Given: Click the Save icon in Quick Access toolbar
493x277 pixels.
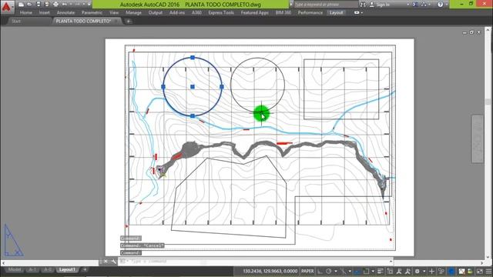Looking at the screenshot, I should click(39, 5).
